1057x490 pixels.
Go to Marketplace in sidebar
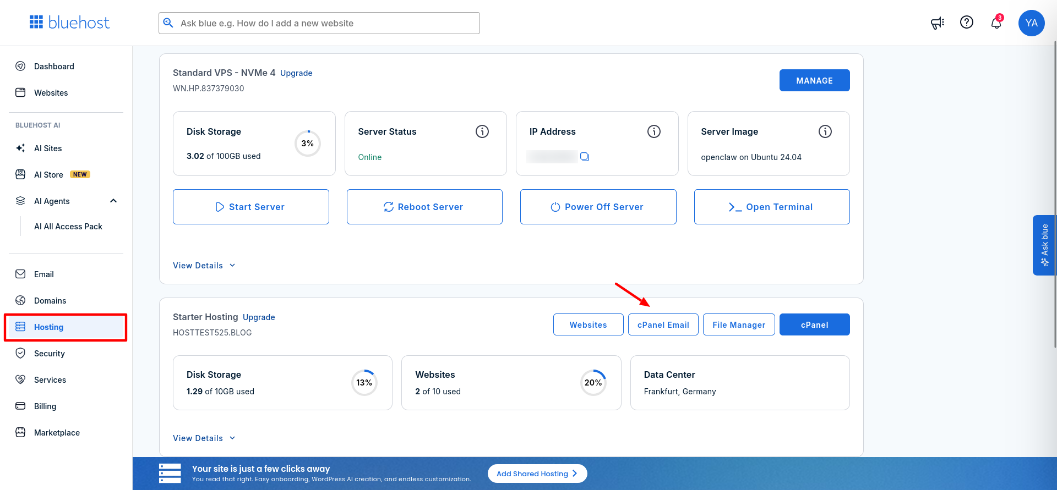point(66,432)
